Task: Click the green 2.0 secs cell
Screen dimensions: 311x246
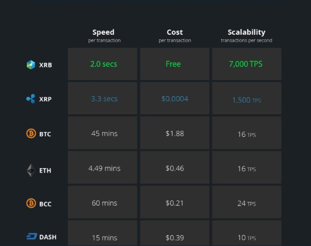Action: pyautogui.click(x=103, y=64)
